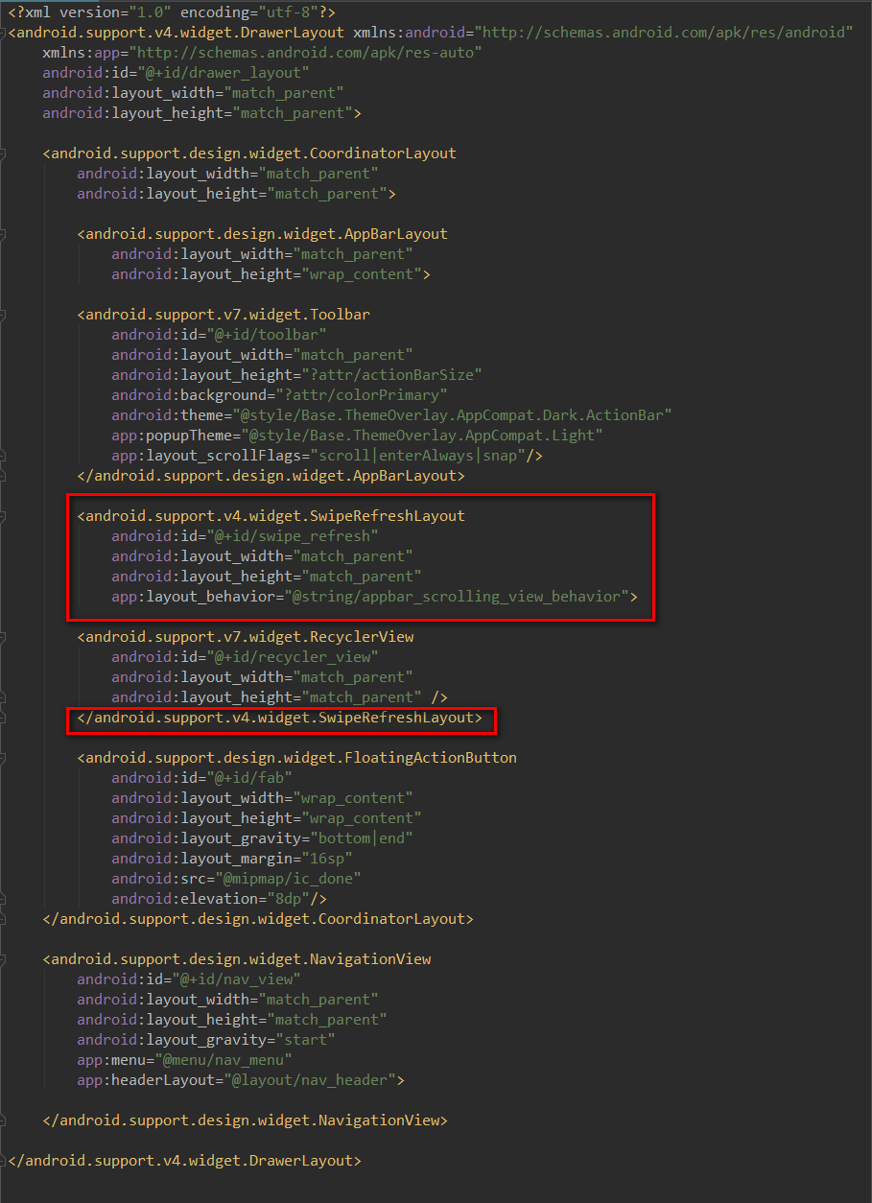Click app:menu="@menu/nav_menu" line
Viewport: 872px width, 1203px height.
point(185,1060)
